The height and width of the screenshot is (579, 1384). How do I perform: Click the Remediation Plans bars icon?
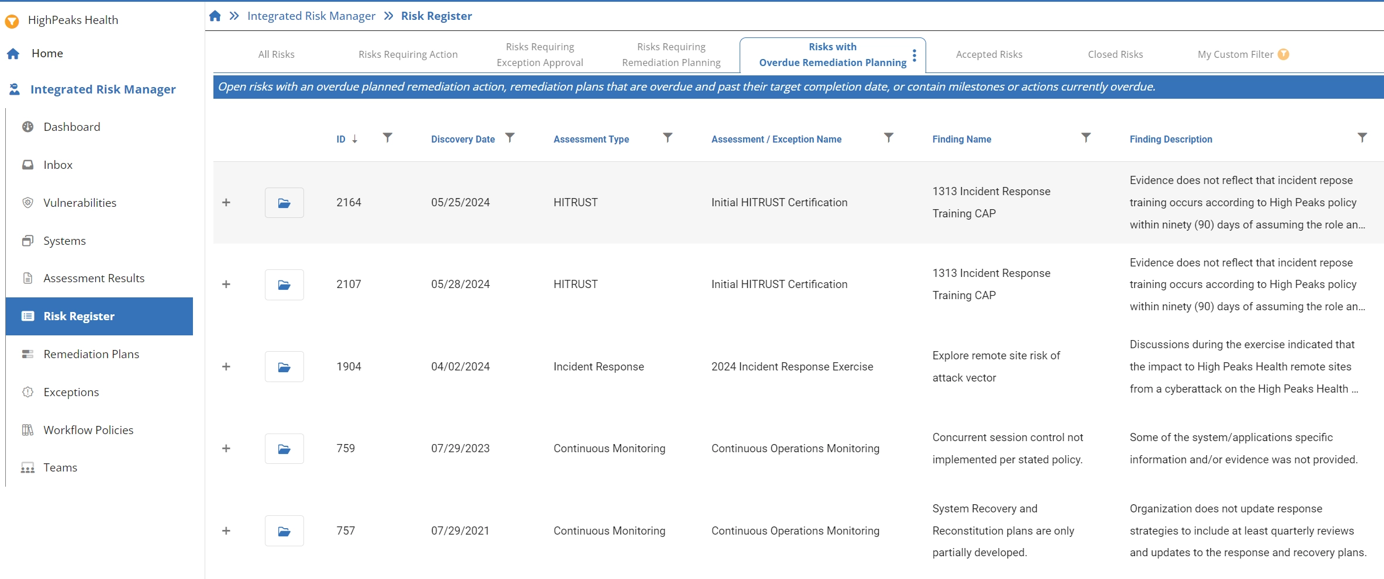click(x=27, y=354)
